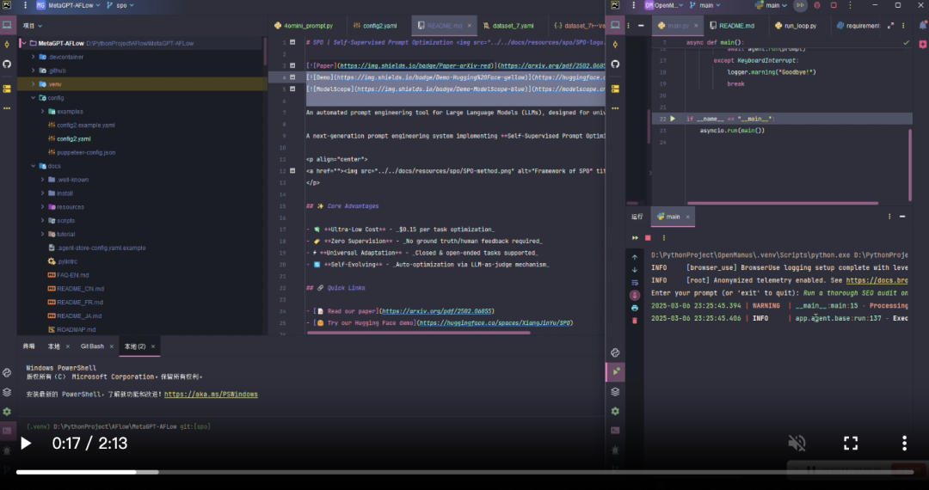Run 'main' configuration in OpenManus toolbar
The image size is (929, 490).
[801, 5]
